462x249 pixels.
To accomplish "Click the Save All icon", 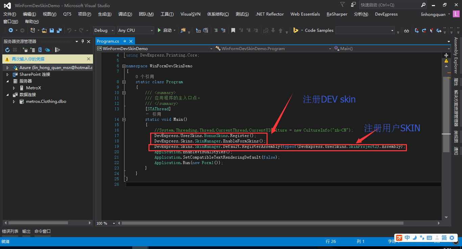I will [59, 30].
